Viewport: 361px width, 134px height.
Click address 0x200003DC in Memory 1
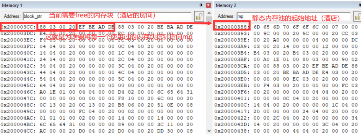pos(18,33)
